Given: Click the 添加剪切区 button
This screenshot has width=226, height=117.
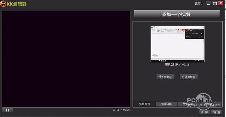Looking at the screenshot, I should click(x=165, y=77).
